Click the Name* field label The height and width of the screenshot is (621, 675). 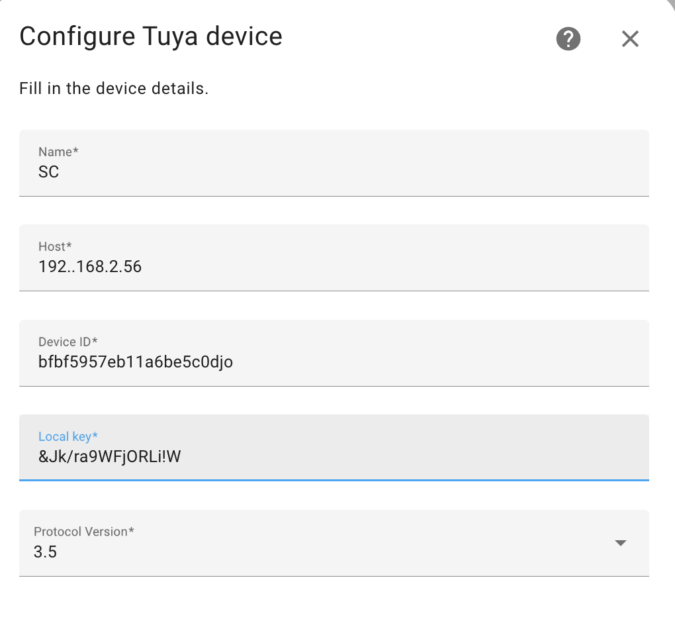58,152
